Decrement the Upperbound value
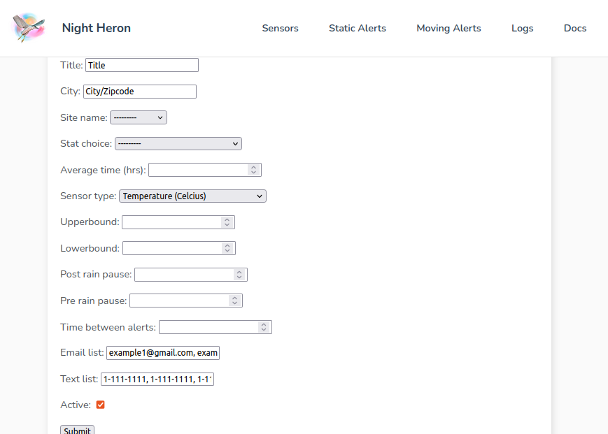608x434 pixels. click(227, 224)
